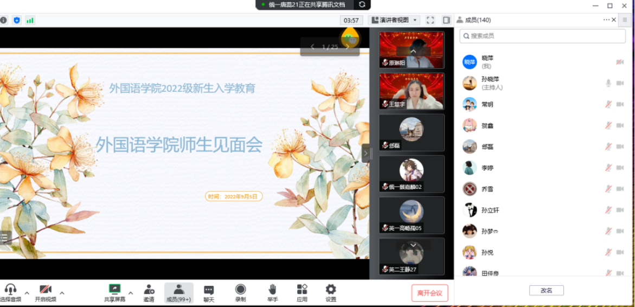The width and height of the screenshot is (635, 307).
Task: Click the 邀请 (invite) icon
Action: click(149, 290)
